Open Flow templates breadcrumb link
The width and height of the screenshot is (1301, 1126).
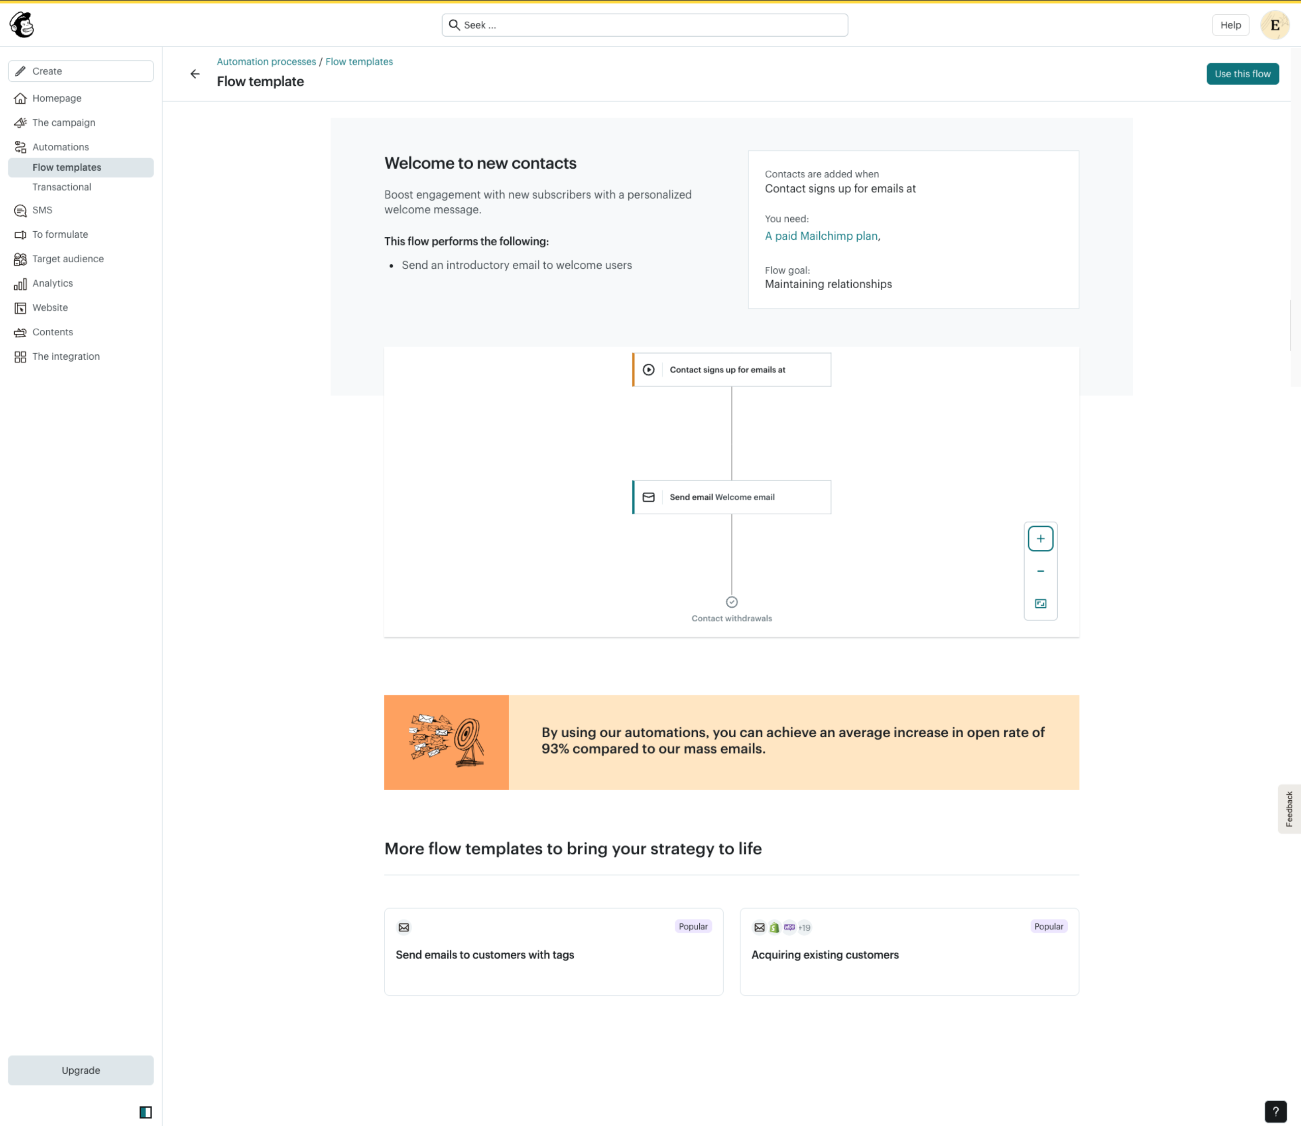pos(359,61)
